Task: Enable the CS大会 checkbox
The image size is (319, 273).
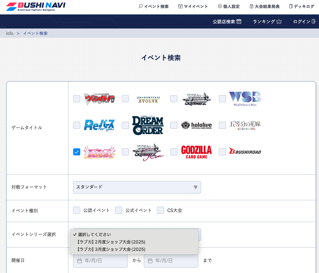Action: (160, 210)
